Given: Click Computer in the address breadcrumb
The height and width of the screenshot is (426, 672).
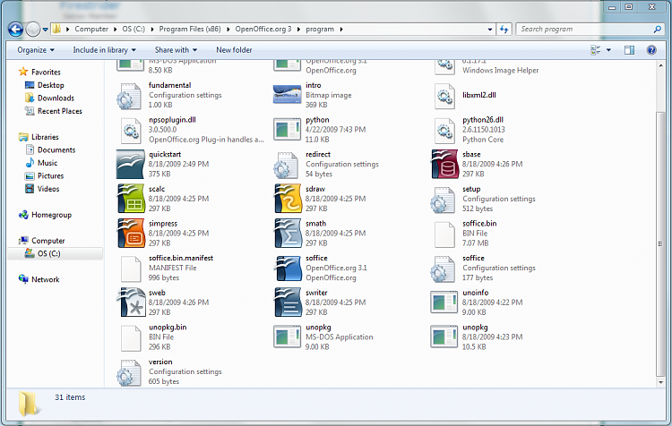Looking at the screenshot, I should (x=91, y=30).
